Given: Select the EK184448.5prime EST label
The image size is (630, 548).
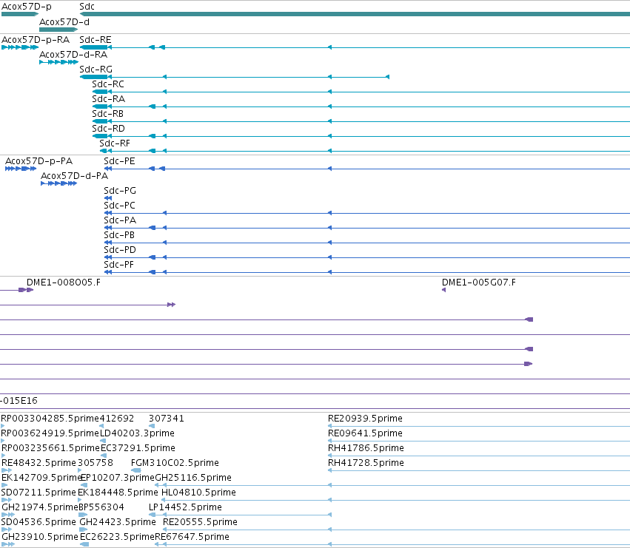Looking at the screenshot, I should 118,493.
